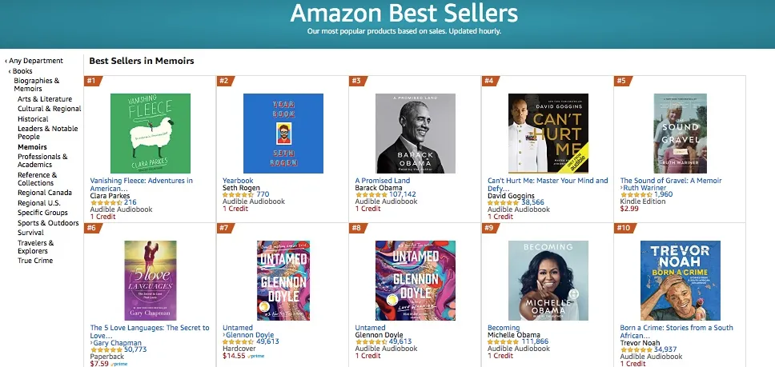This screenshot has width=775, height=367.
Task: Select Can't Hurt Me audiobook cover
Action: pos(548,134)
